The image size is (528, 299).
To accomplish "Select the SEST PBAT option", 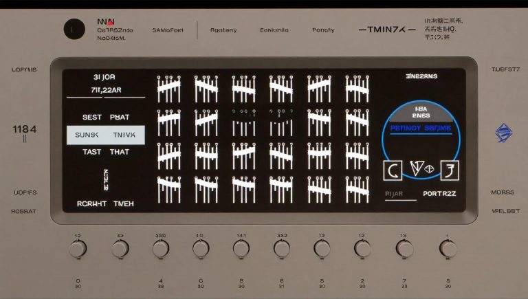I will tap(105, 118).
